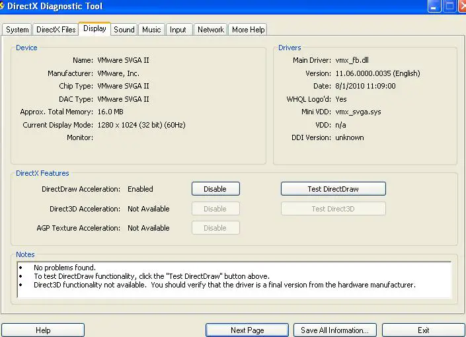Open the Music tab

pos(151,30)
